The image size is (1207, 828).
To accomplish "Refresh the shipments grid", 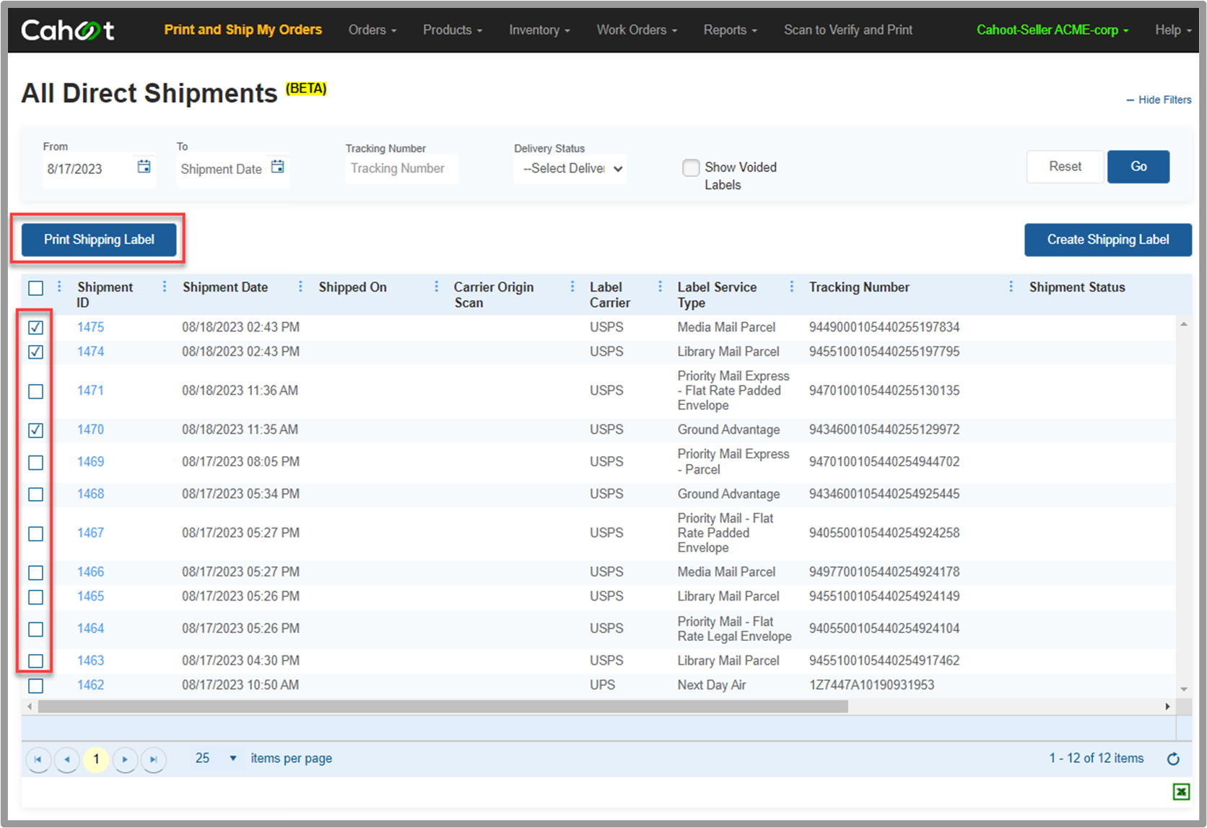I will coord(1173,759).
